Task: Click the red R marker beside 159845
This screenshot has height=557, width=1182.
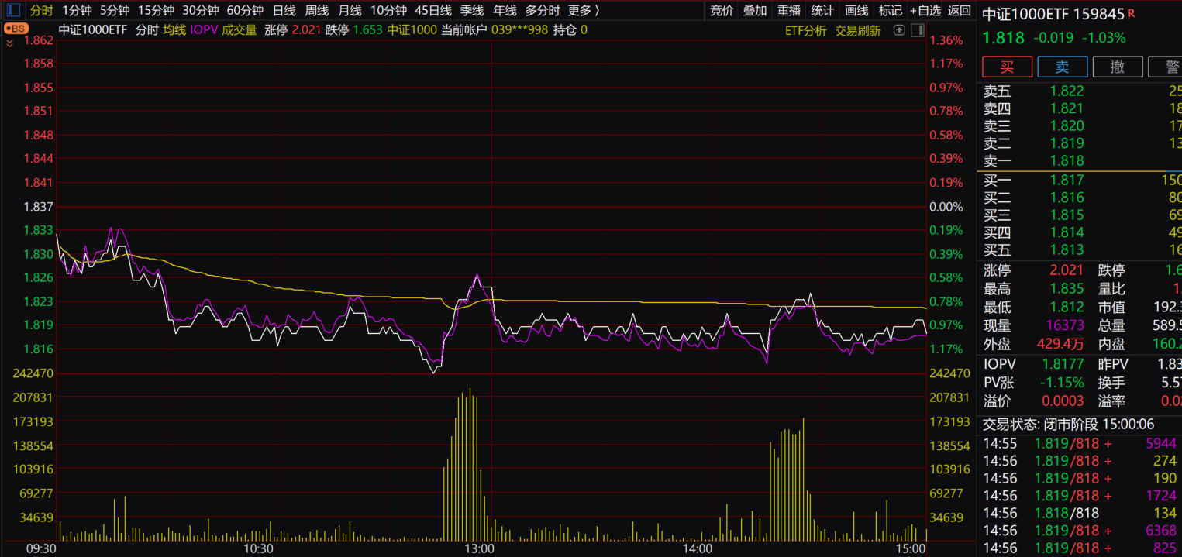Action: tap(1131, 13)
